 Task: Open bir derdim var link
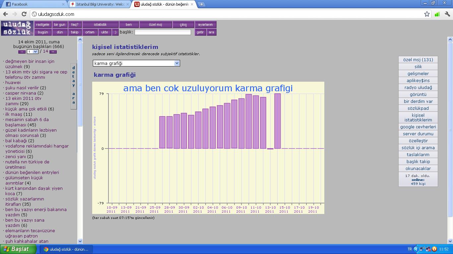point(418,101)
